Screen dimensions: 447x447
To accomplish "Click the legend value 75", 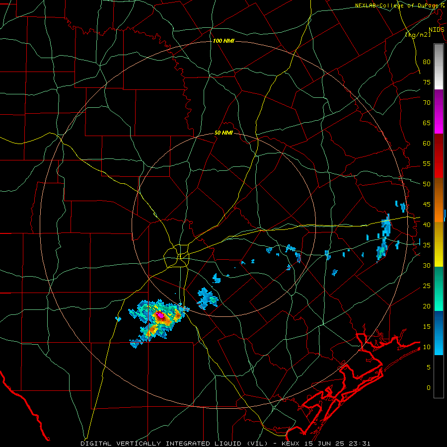I will 427,82.
